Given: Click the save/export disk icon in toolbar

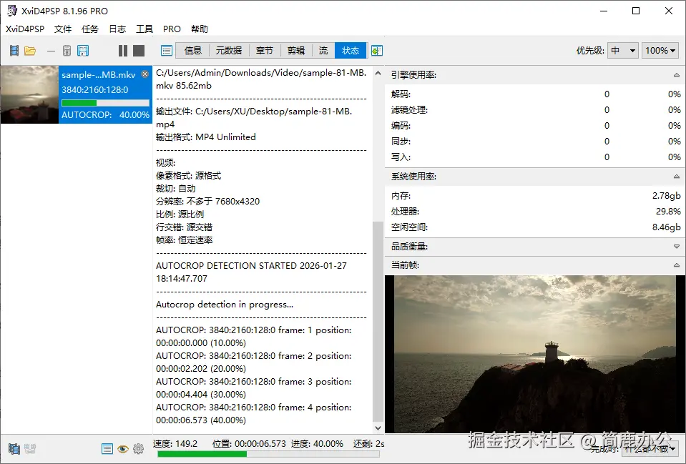Looking at the screenshot, I should [83, 50].
